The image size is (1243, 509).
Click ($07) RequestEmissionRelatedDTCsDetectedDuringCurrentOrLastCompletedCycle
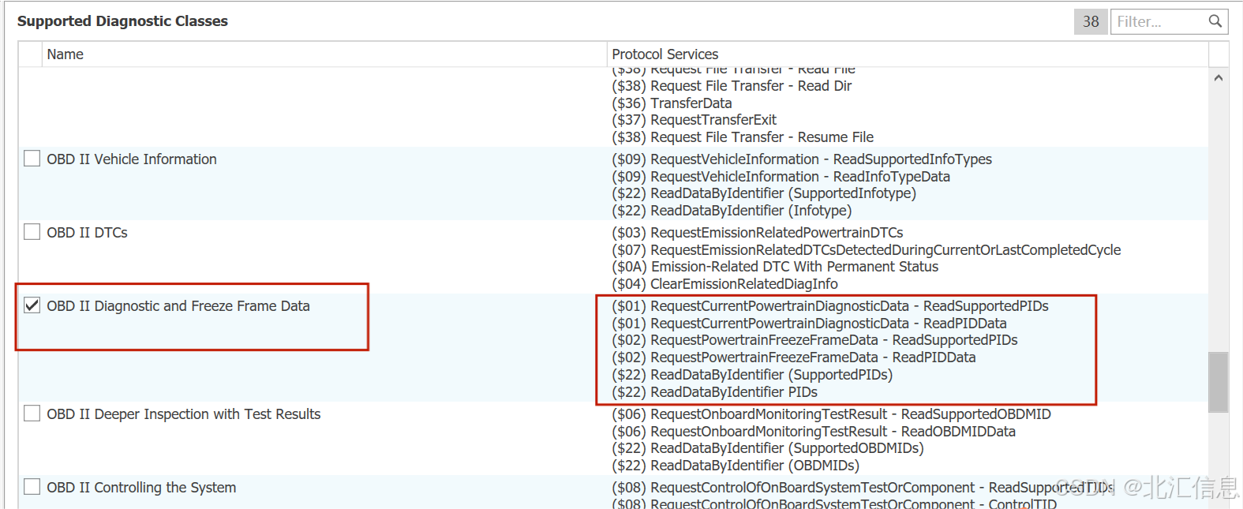point(867,250)
